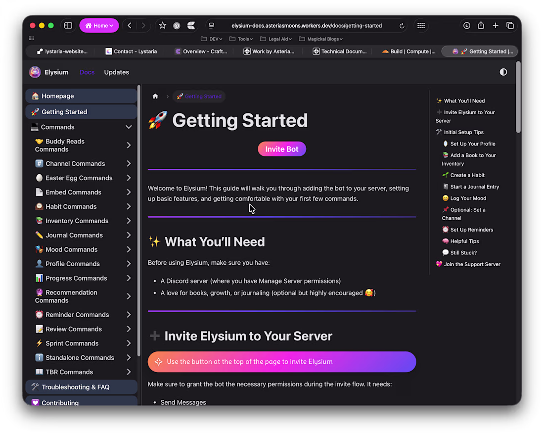Open Progress Commands in sidebar
The height and width of the screenshot is (435, 544).
point(76,278)
